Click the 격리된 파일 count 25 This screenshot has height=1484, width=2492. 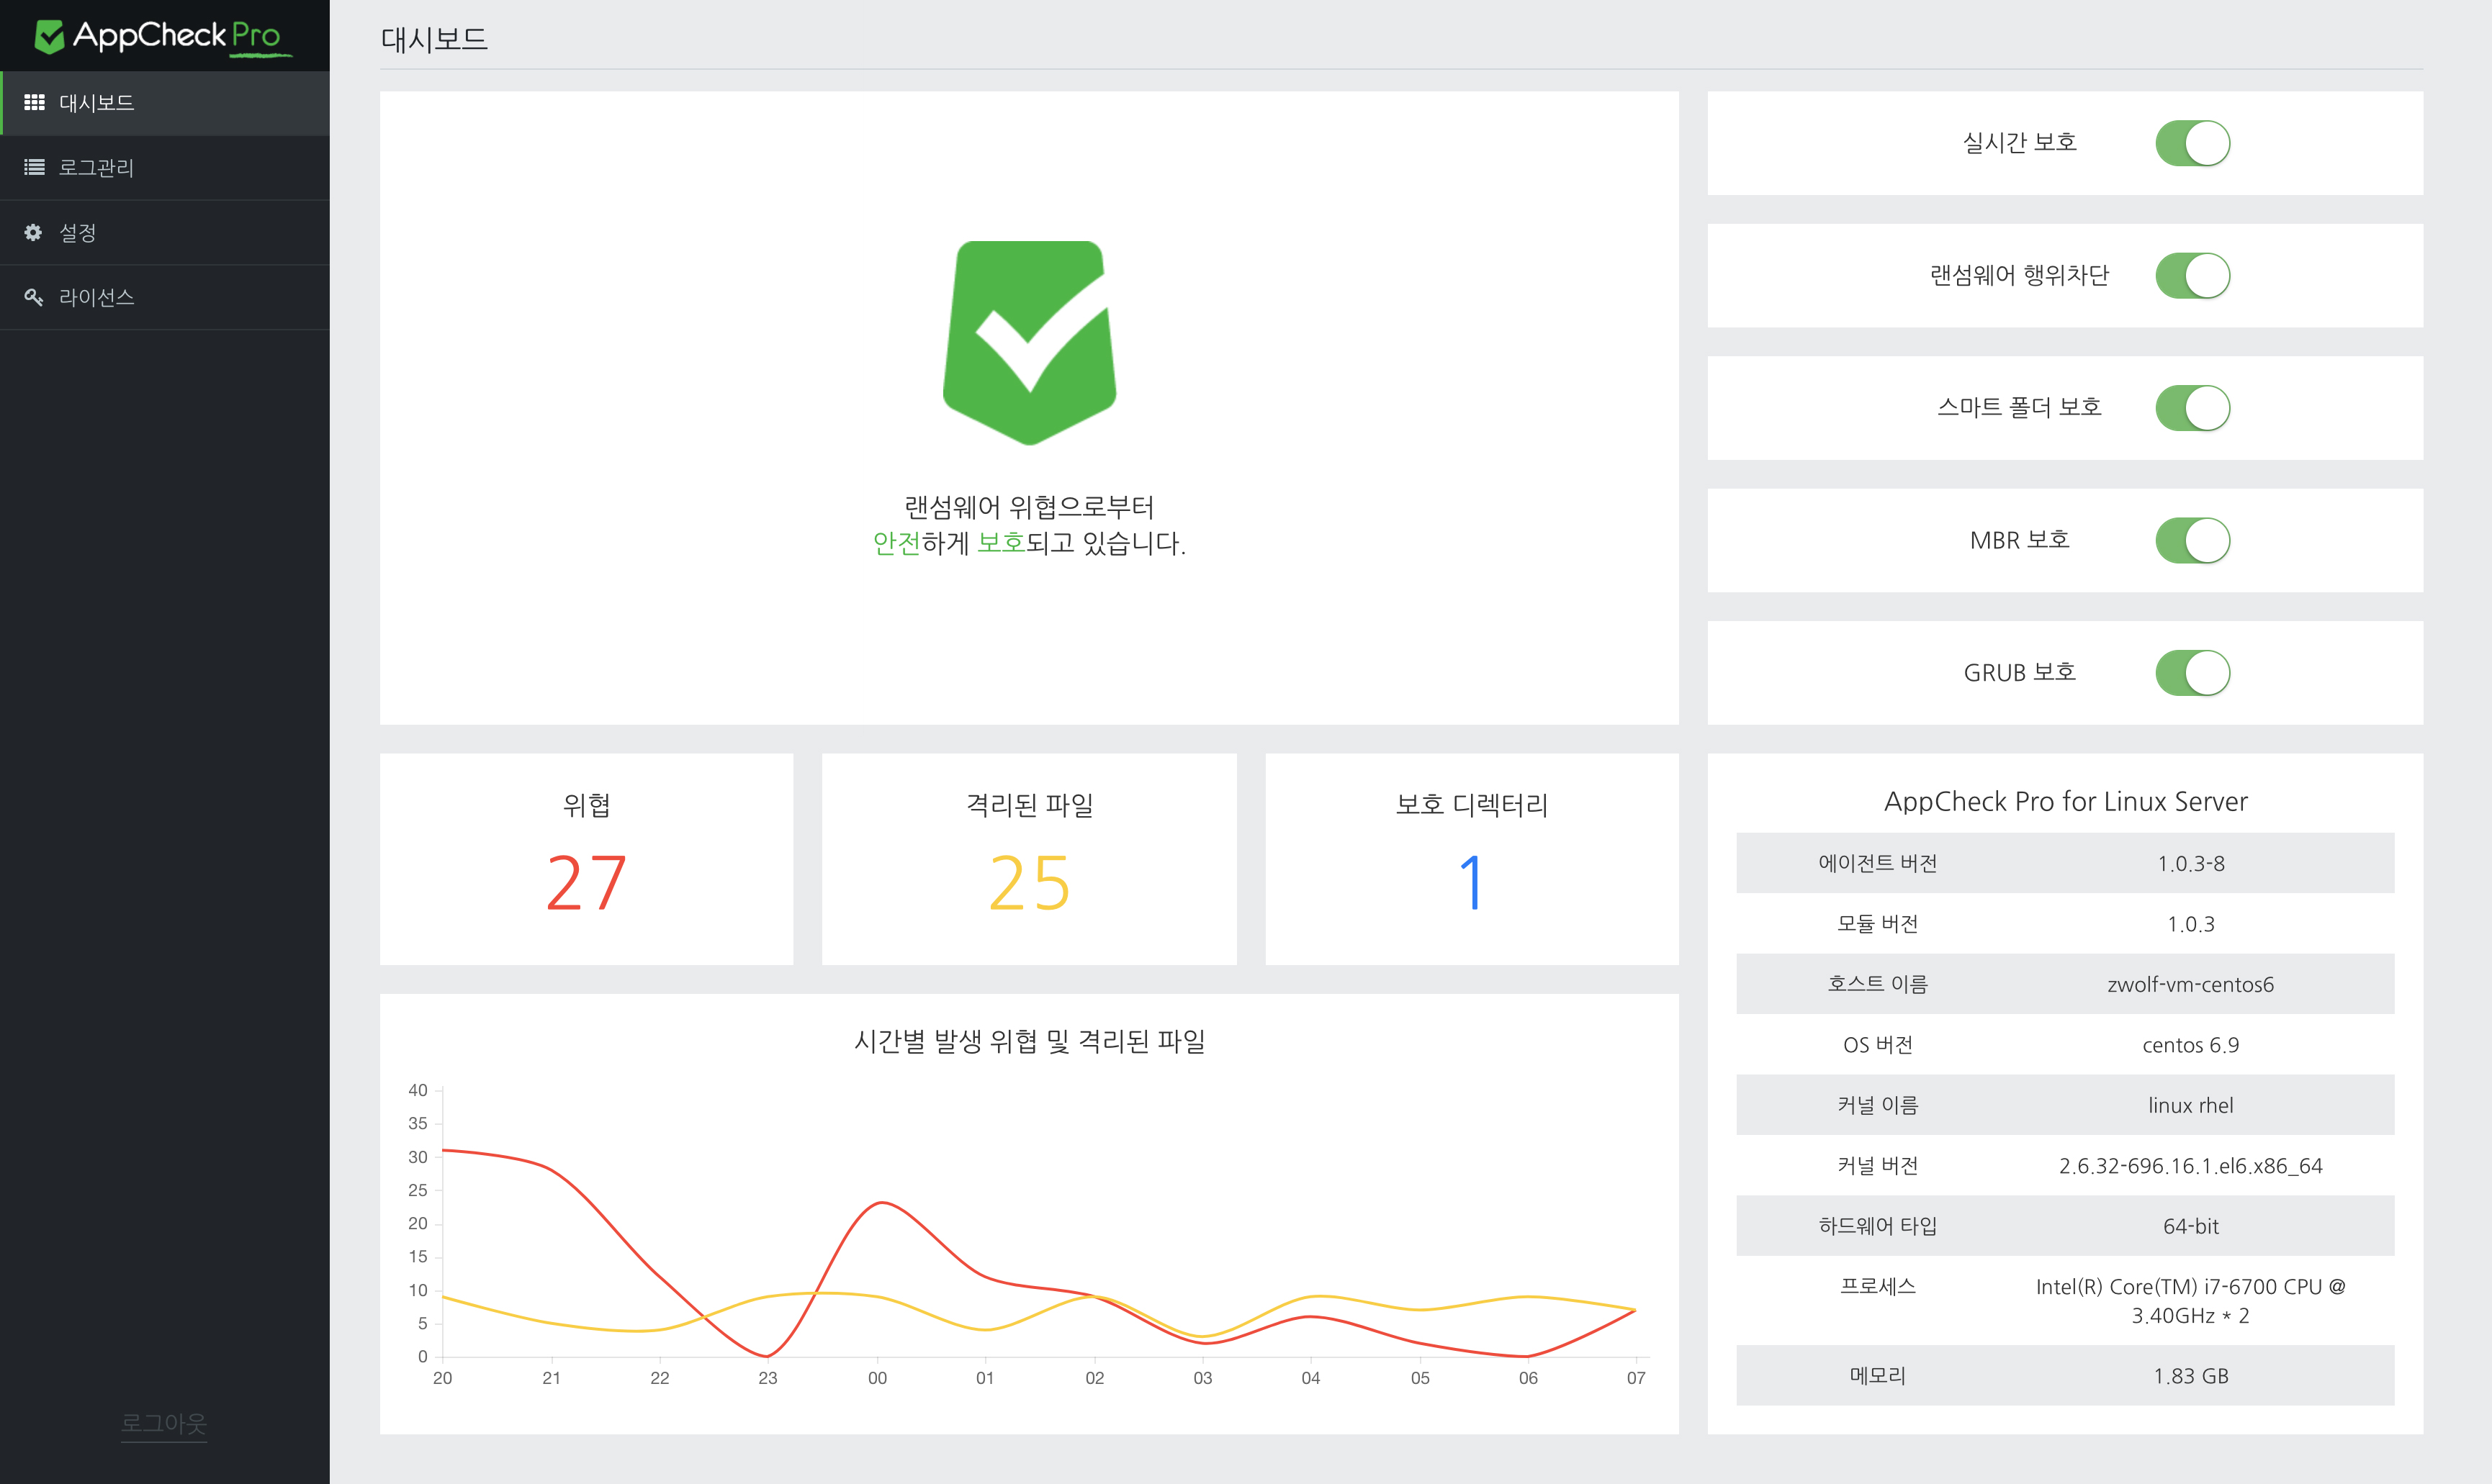[x=1030, y=882]
